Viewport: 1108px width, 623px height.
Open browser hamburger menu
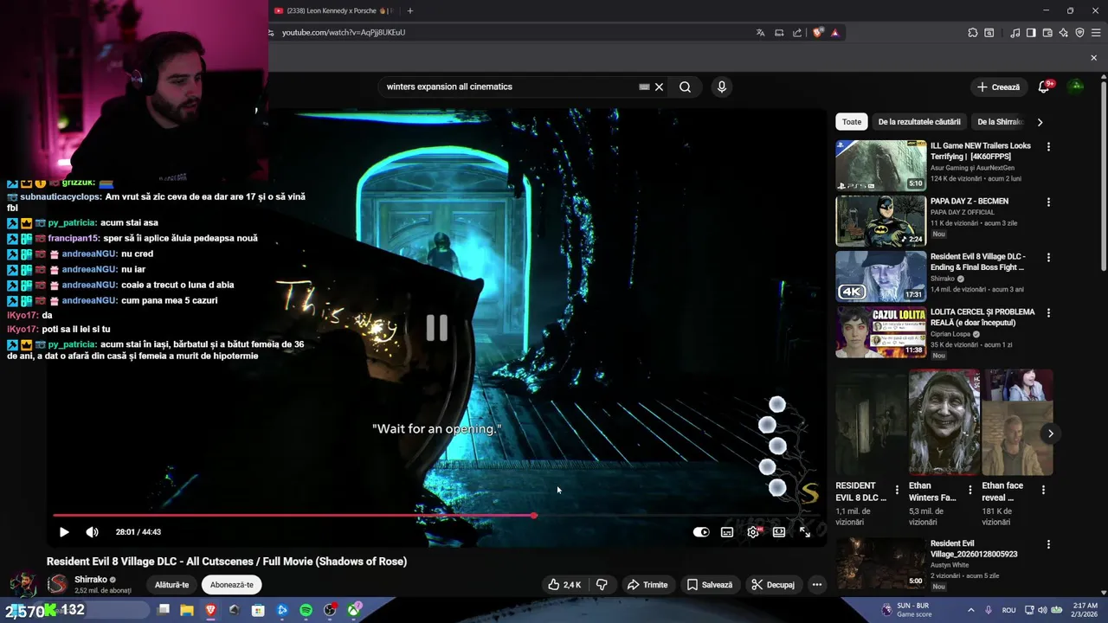point(1096,33)
